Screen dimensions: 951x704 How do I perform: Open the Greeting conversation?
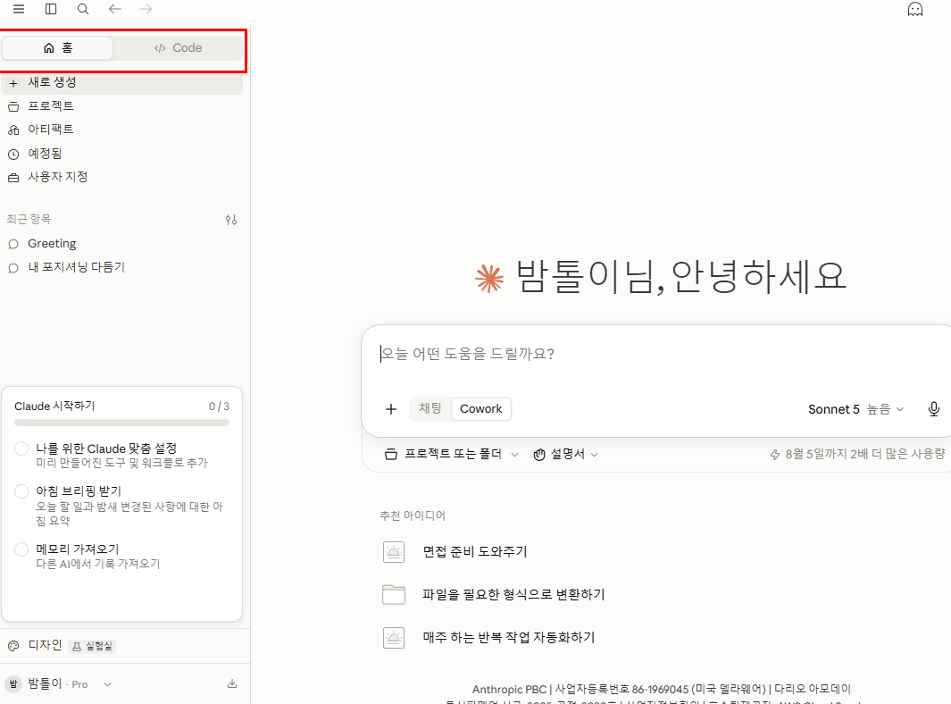tap(121, 243)
